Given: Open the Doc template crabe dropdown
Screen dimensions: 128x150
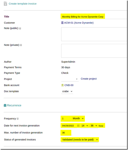Looking at the screenshot, I should coord(67,91).
